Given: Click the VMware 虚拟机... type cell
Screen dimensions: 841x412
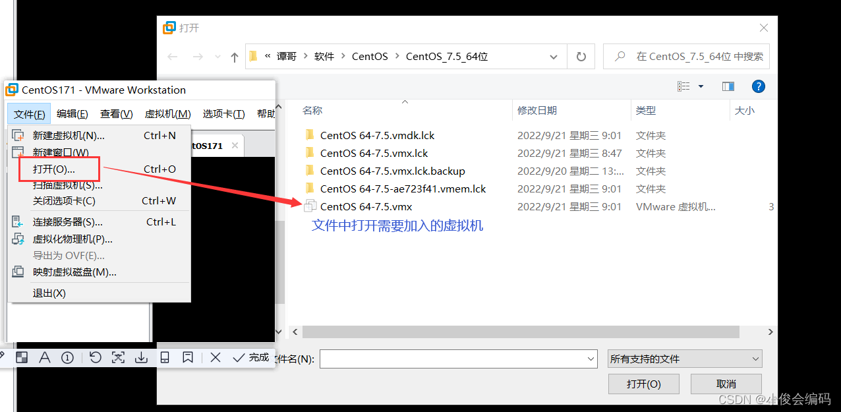Looking at the screenshot, I should tap(676, 206).
